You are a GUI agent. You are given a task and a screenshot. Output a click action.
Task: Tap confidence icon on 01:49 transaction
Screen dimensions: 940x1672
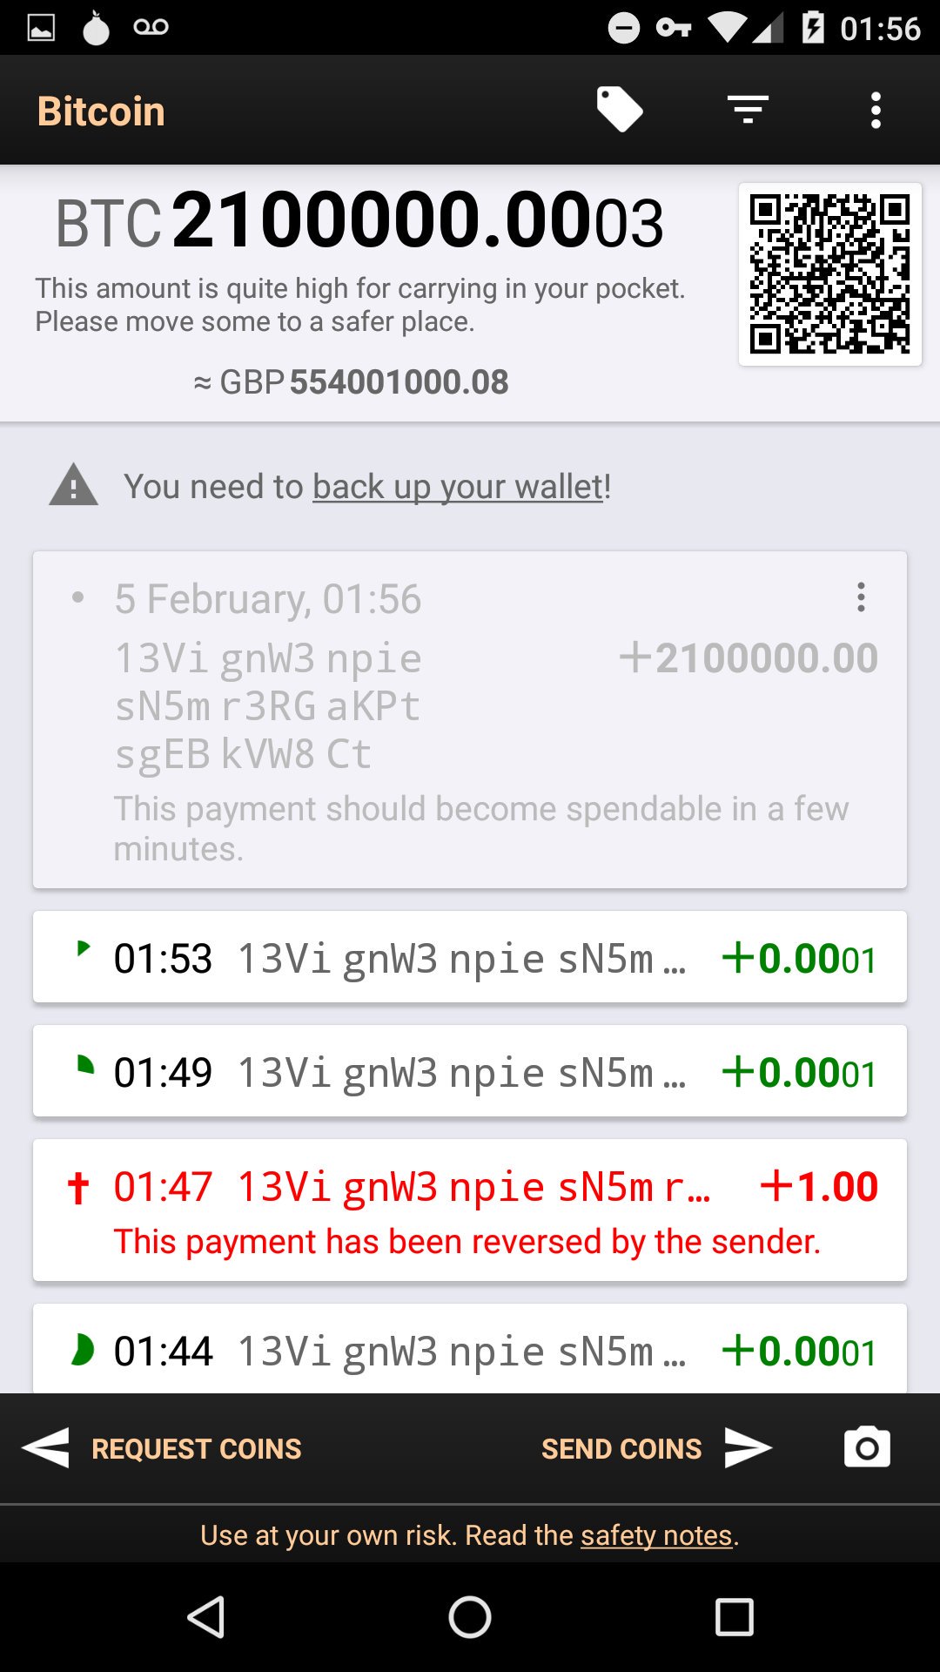tap(84, 1065)
